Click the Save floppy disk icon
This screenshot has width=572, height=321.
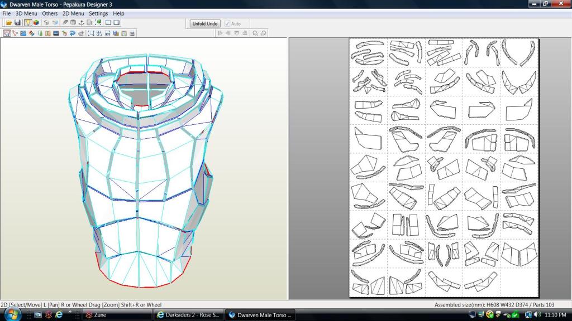17,23
